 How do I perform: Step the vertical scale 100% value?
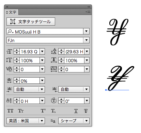click(17, 61)
